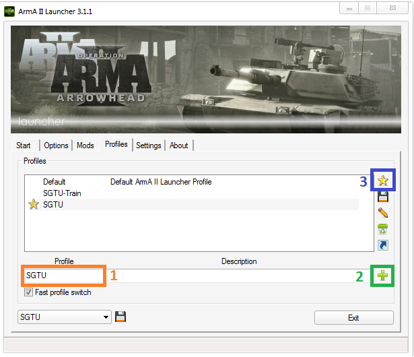The height and width of the screenshot is (357, 414).
Task: Click the floppy icon next to SGTU dropdown
Action: pos(120,317)
